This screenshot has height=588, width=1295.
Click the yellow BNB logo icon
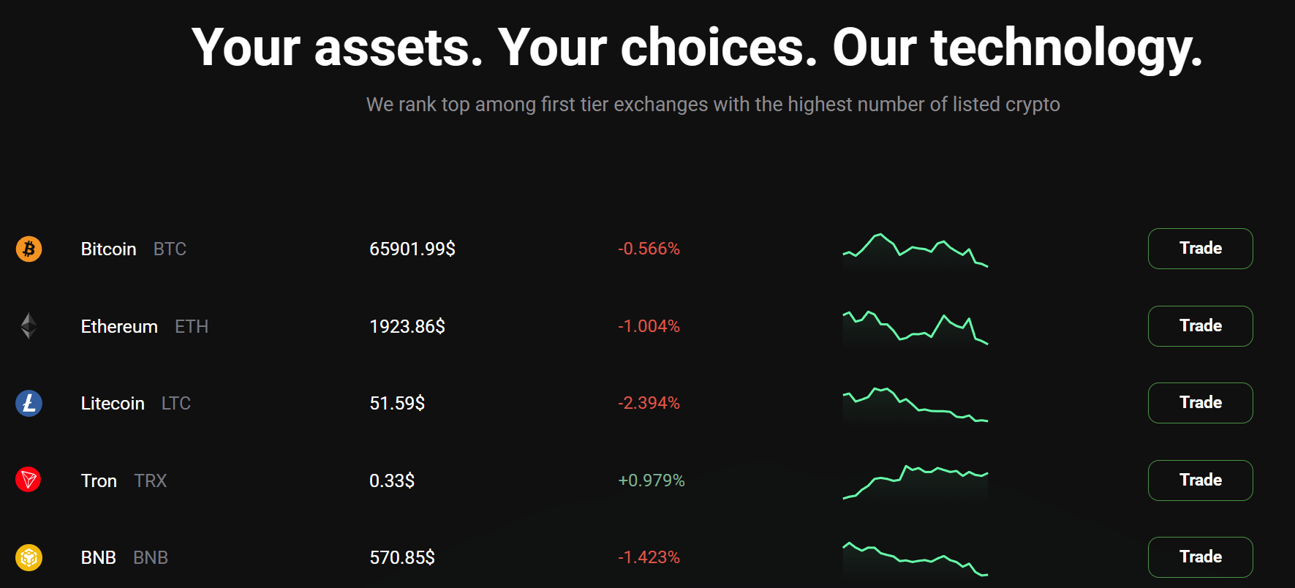pyautogui.click(x=29, y=557)
